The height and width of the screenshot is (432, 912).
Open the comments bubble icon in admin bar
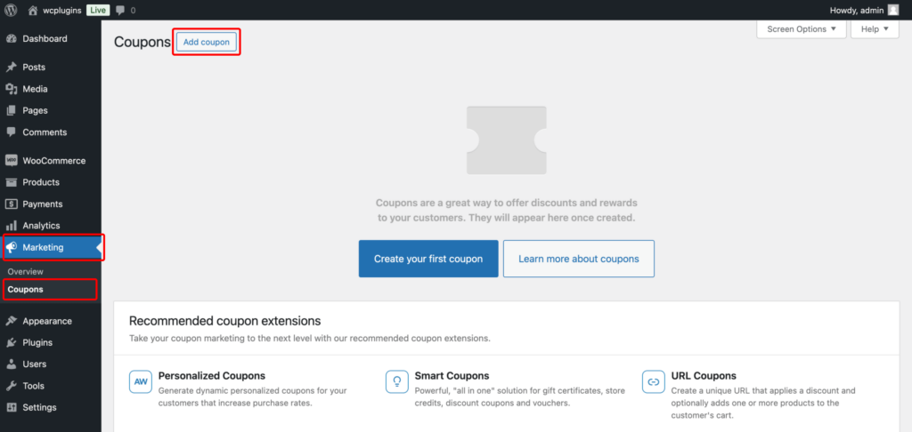(x=120, y=10)
